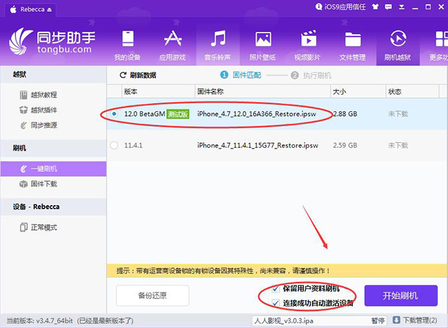Select the Rebecca device tab
This screenshot has width=448, height=328.
click(30, 10)
